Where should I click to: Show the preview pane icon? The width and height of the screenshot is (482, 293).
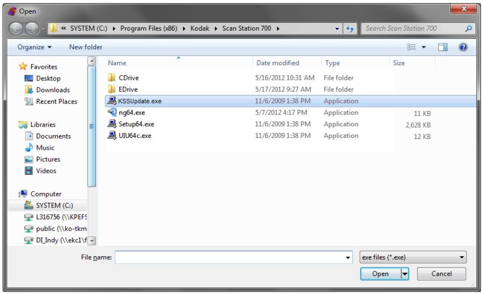[x=443, y=47]
